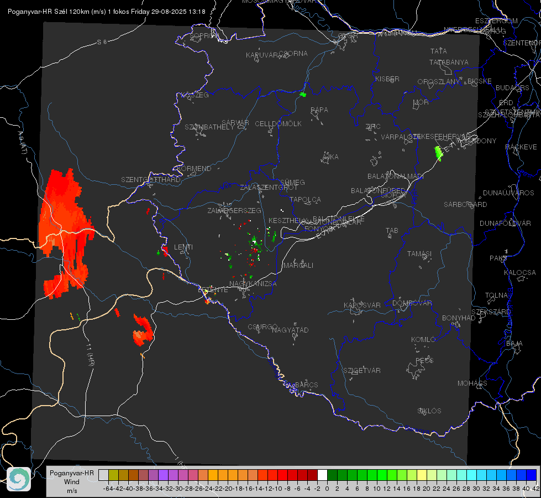Click the SZOMBATHELY city label

tap(209, 127)
